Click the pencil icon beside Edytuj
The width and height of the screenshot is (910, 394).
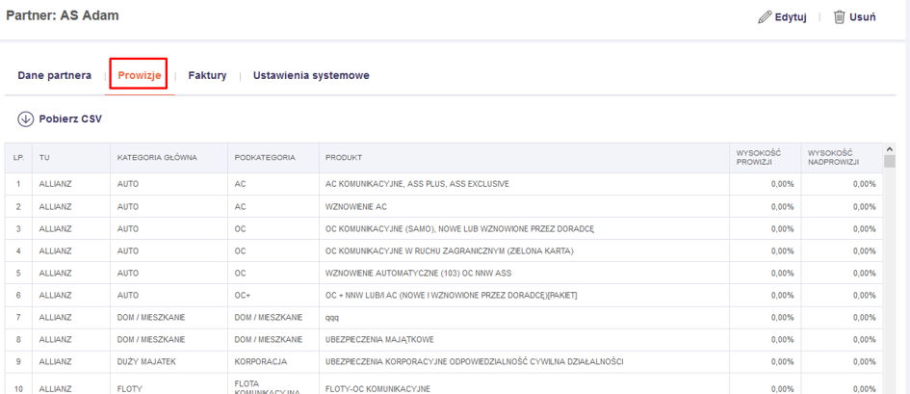(x=765, y=17)
